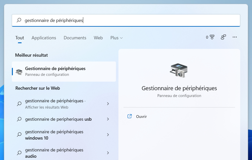
Task: Click search icon beside 'Afficher les résultats Web'
Action: (x=19, y=104)
